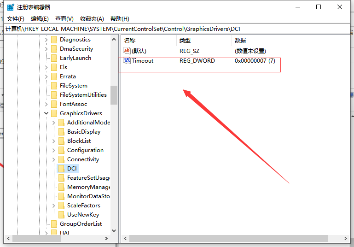Select the Errata folder icon
The height and width of the screenshot is (247, 354).
(x=54, y=76)
